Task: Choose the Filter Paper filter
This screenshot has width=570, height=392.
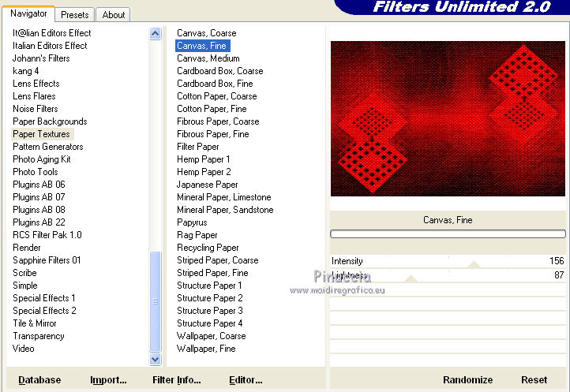Action: point(198,147)
